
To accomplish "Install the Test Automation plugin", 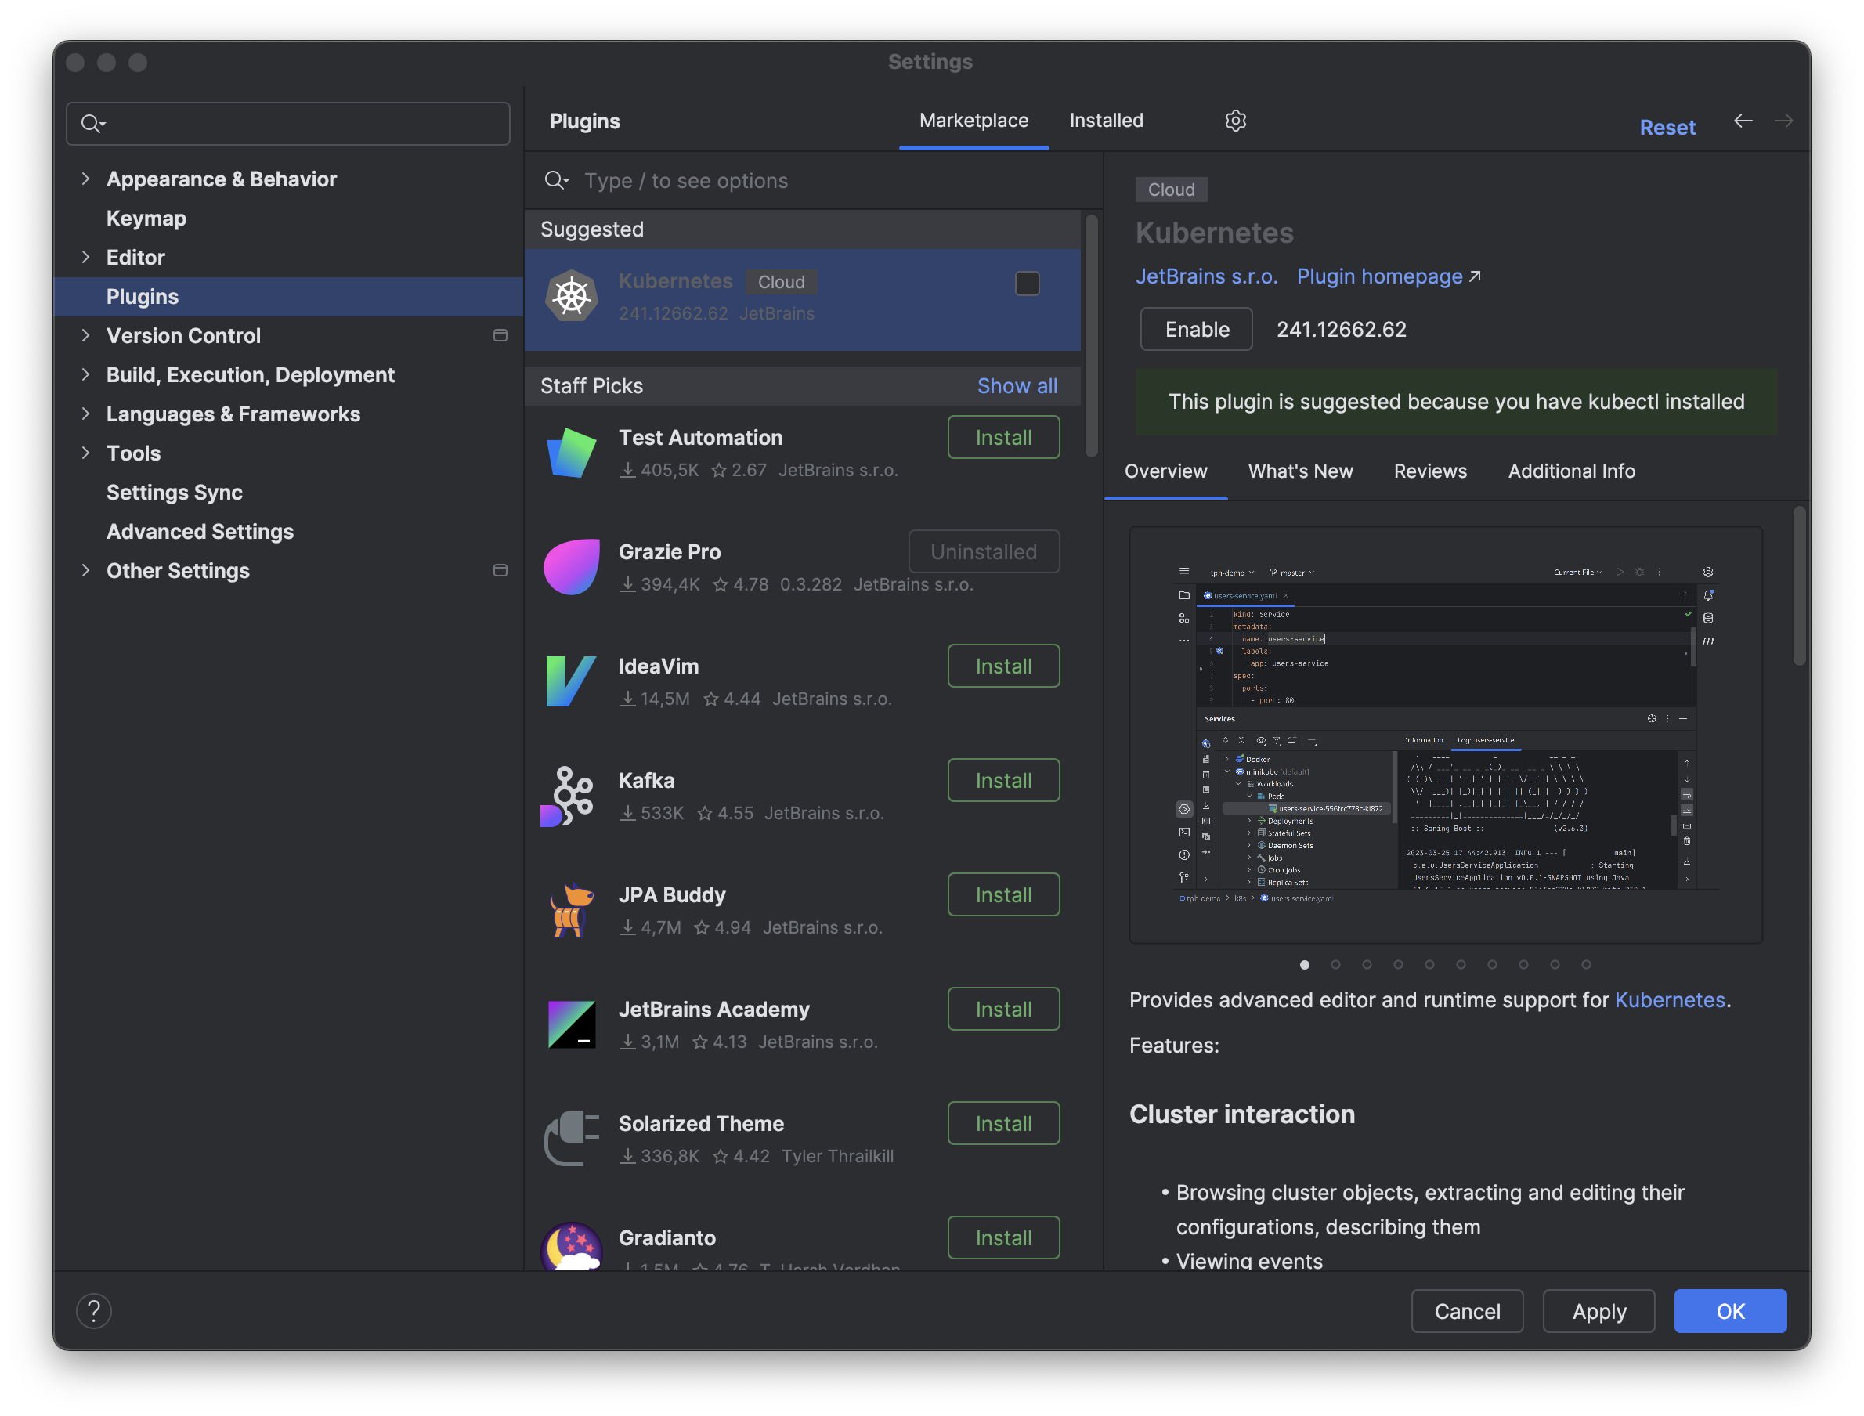I will (x=1003, y=438).
